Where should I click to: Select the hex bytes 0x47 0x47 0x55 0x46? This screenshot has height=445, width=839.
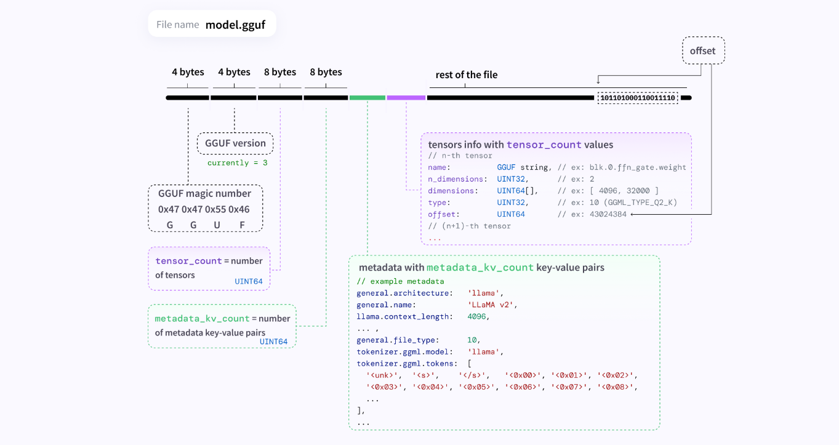[204, 209]
